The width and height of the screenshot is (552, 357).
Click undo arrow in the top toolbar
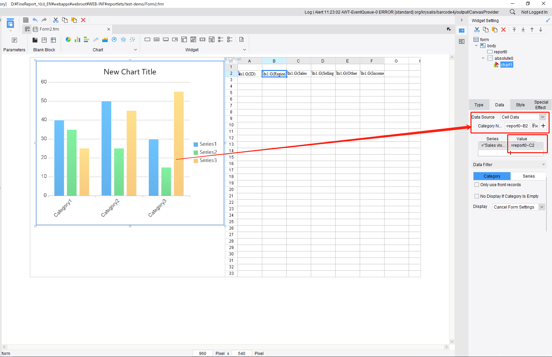[x=35, y=20]
